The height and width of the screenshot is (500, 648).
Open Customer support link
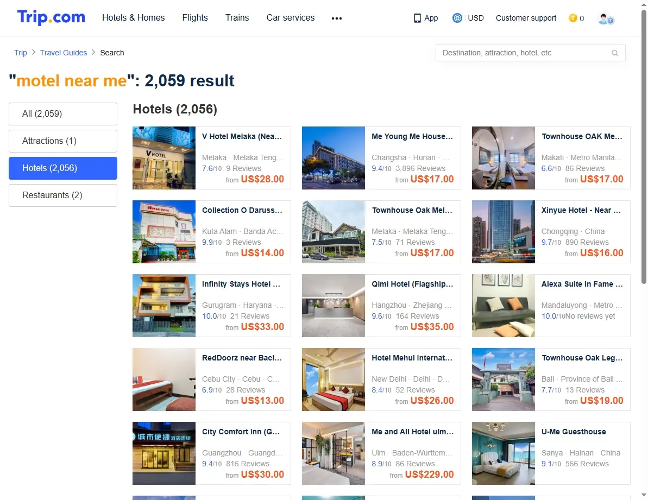(526, 18)
